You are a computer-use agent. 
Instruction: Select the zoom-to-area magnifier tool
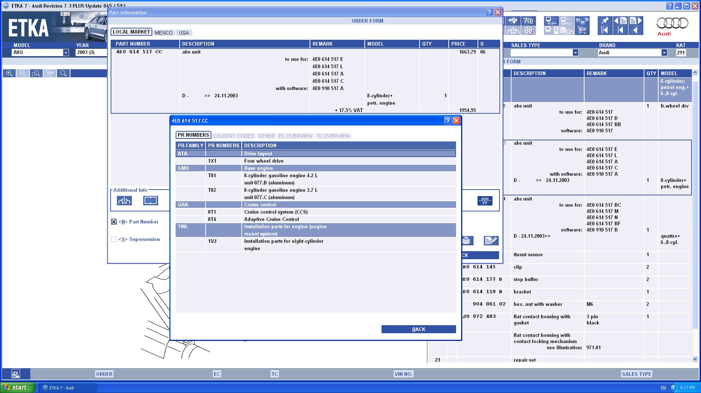(36, 73)
